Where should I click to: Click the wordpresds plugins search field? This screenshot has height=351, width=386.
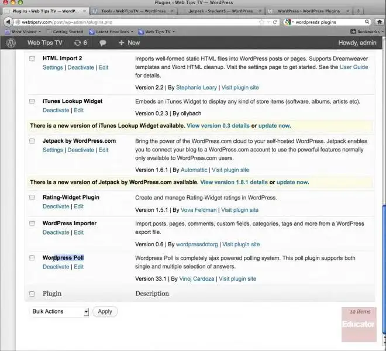(329, 22)
